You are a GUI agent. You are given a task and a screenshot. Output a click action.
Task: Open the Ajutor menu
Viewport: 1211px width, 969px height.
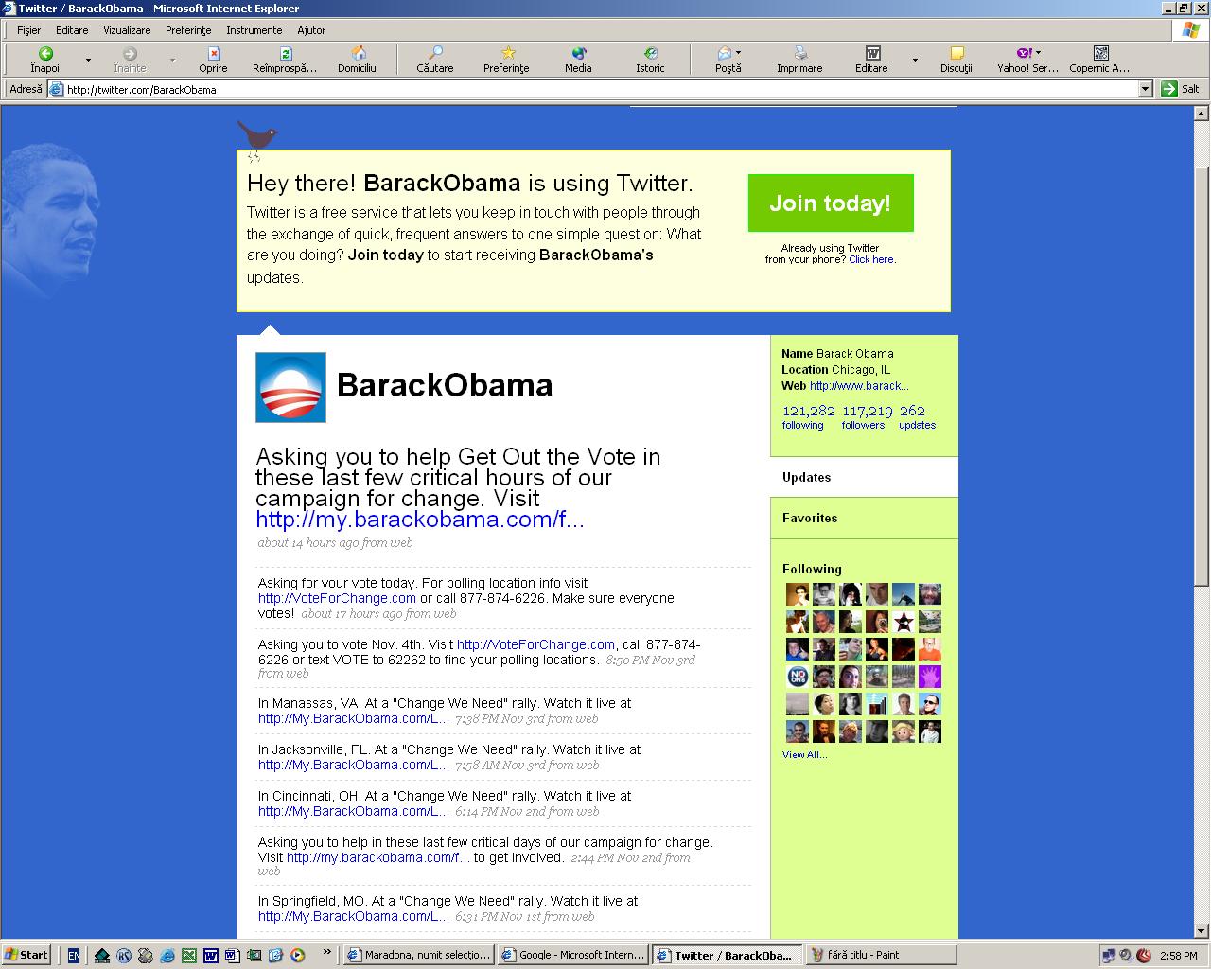(311, 30)
